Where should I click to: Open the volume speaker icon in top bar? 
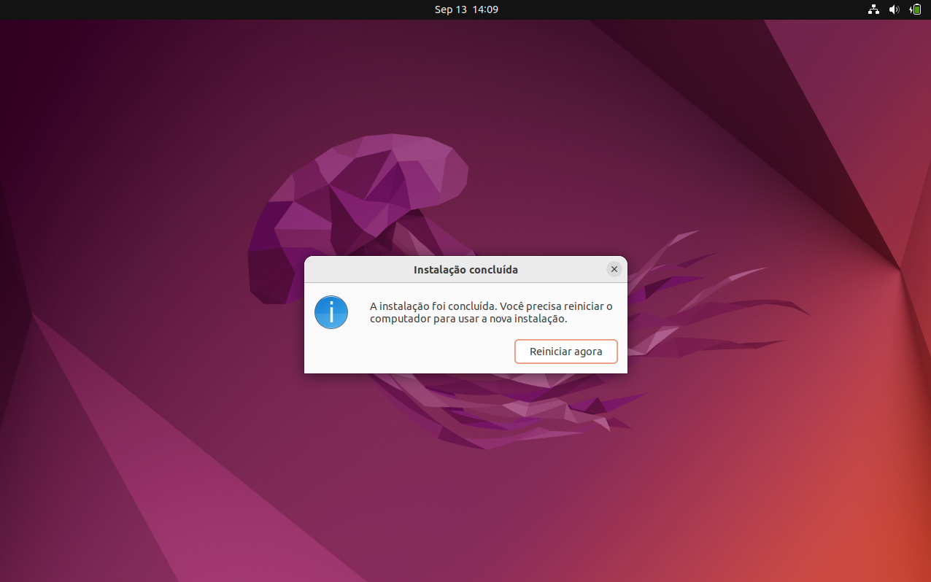pos(895,9)
